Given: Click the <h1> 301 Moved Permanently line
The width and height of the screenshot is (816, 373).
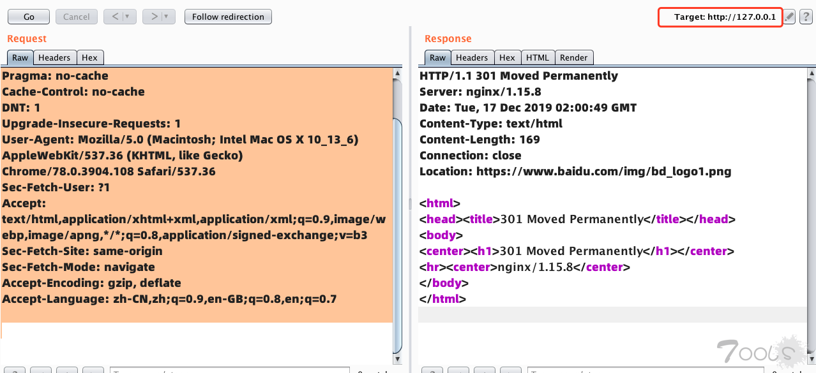Looking at the screenshot, I should point(577,251).
